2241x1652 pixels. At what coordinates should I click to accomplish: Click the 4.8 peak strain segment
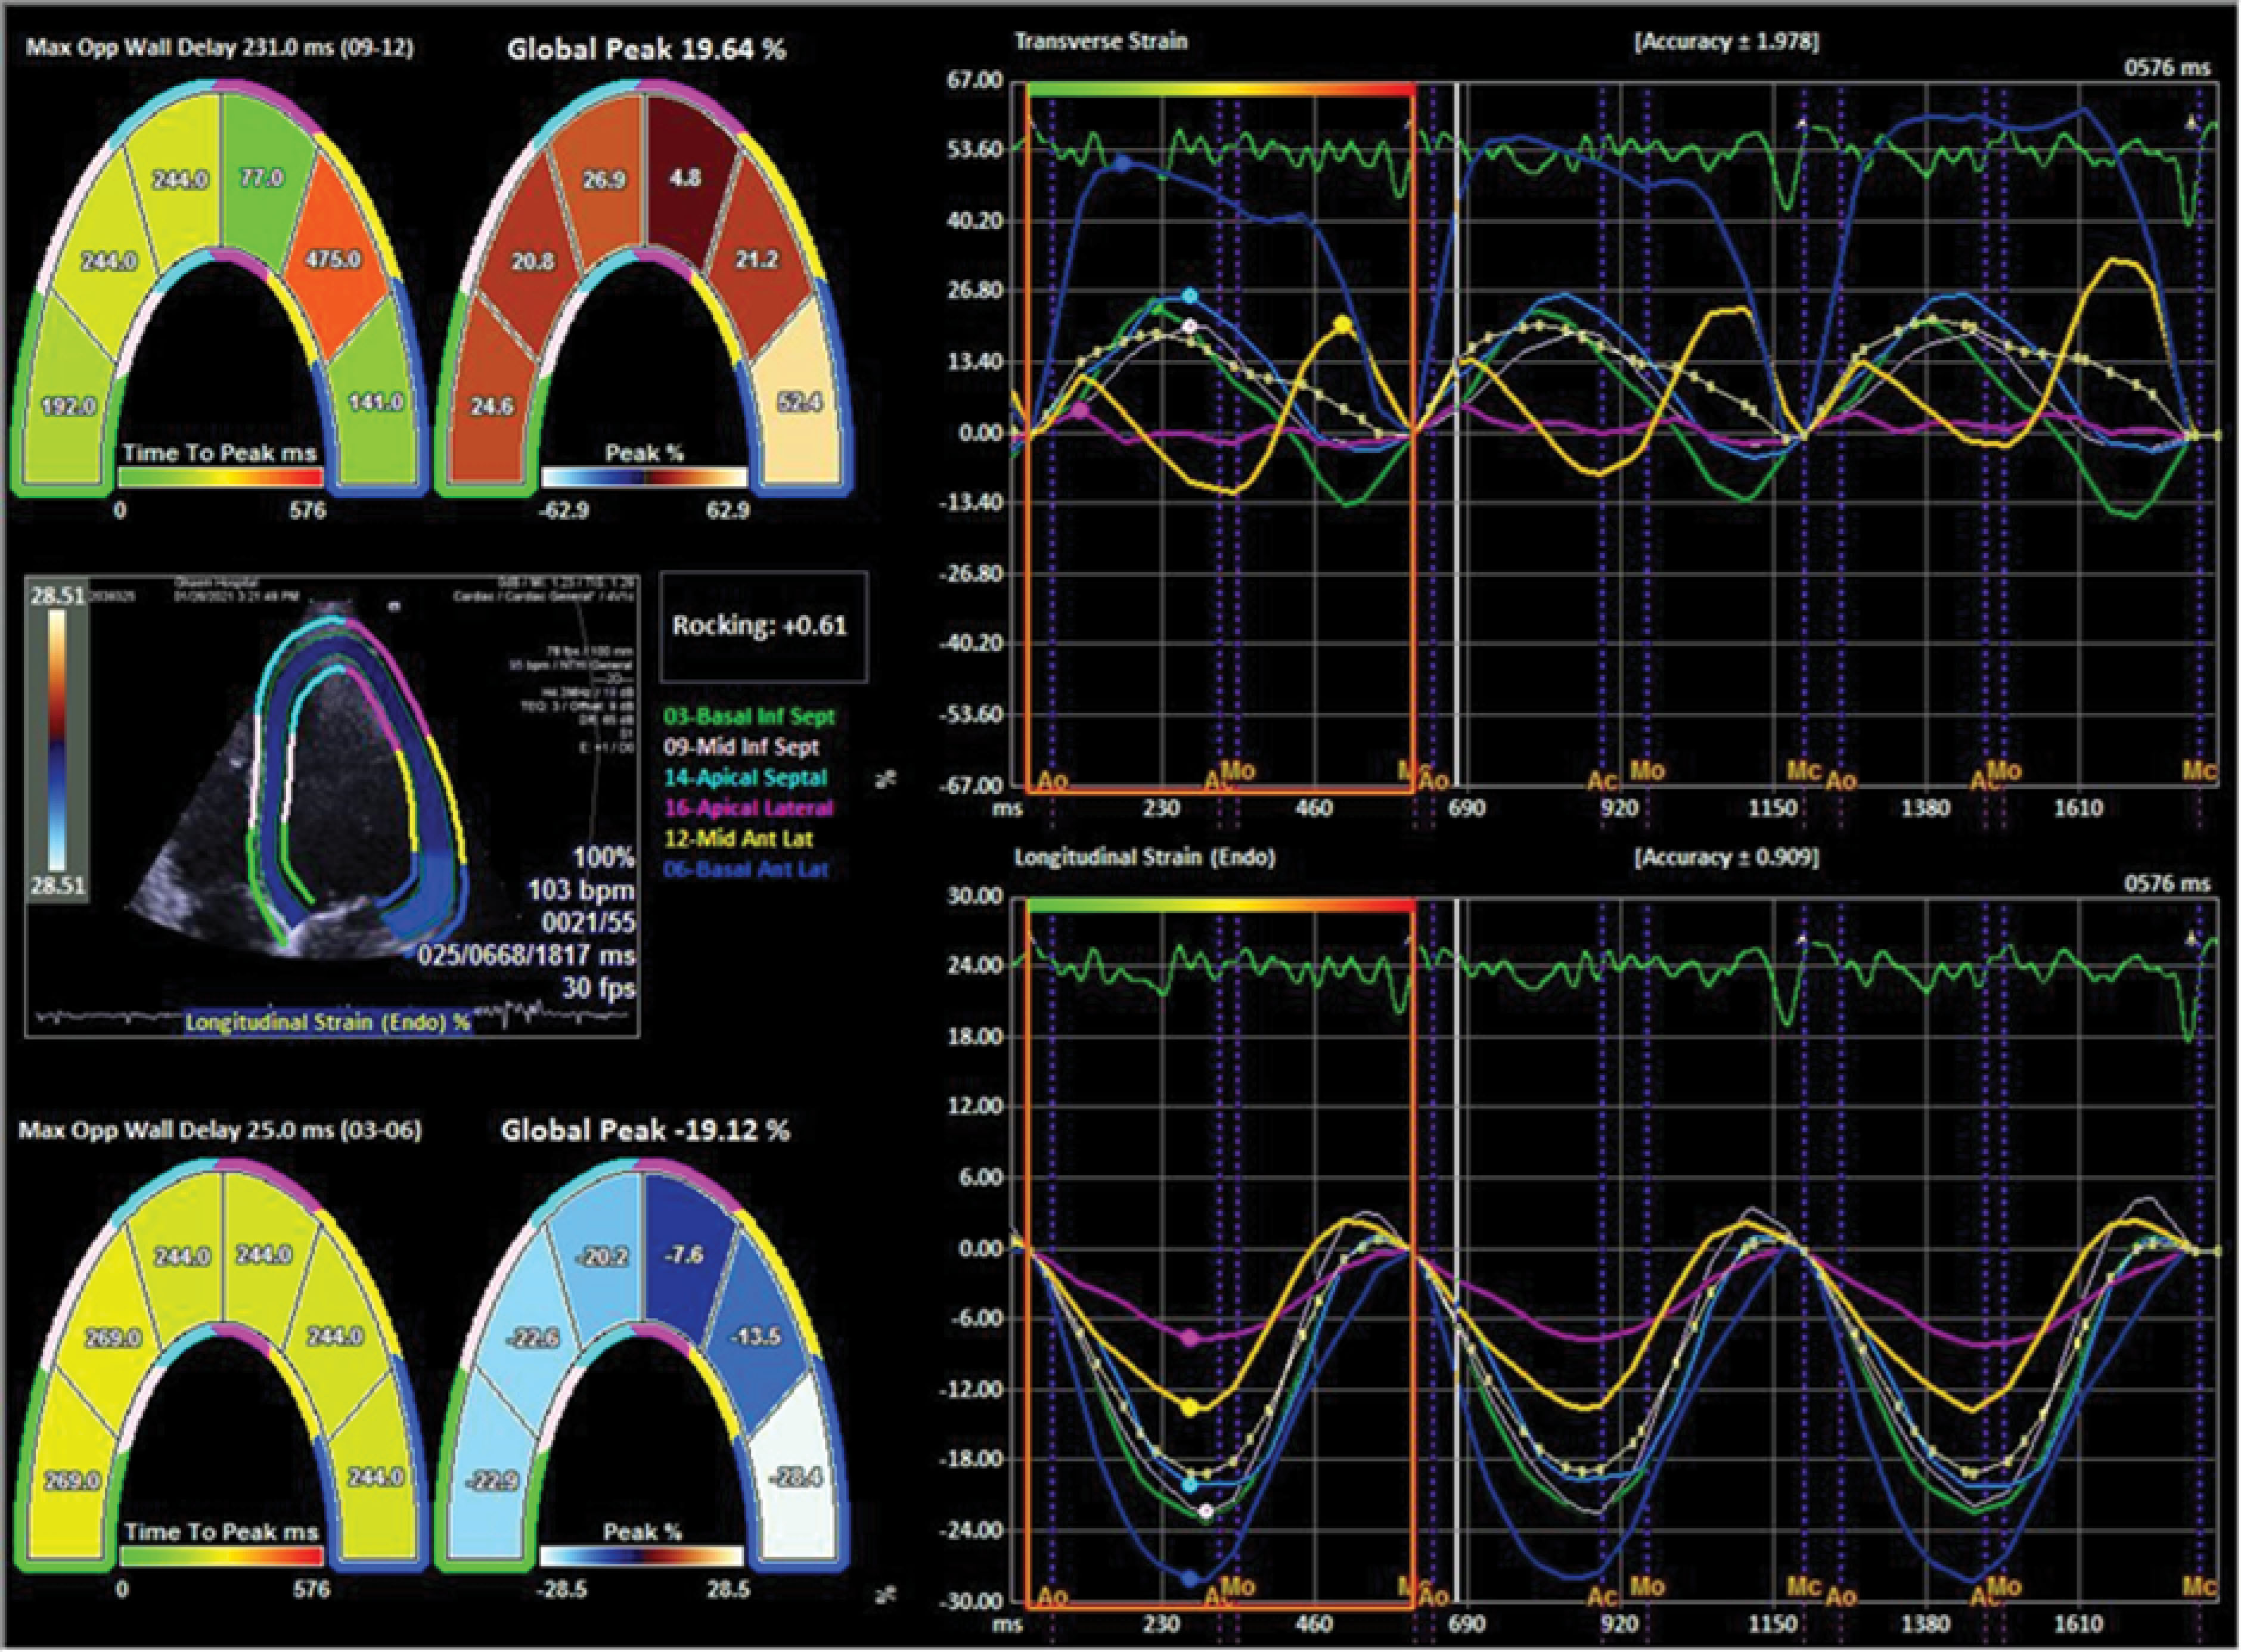pyautogui.click(x=685, y=178)
